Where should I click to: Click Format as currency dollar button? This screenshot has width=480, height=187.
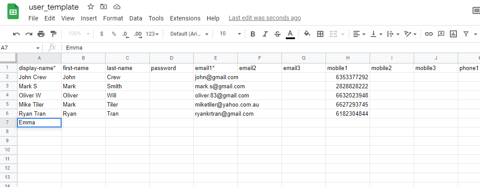[x=102, y=34]
